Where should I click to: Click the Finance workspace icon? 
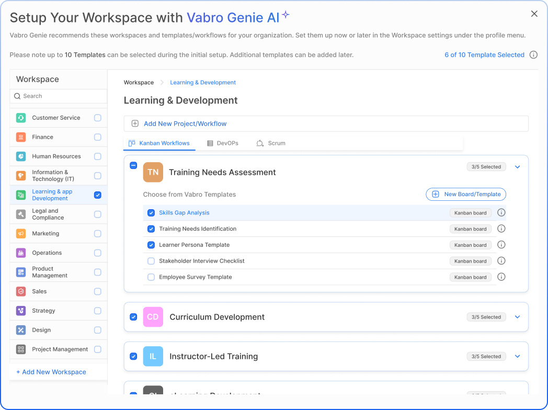[x=21, y=137]
